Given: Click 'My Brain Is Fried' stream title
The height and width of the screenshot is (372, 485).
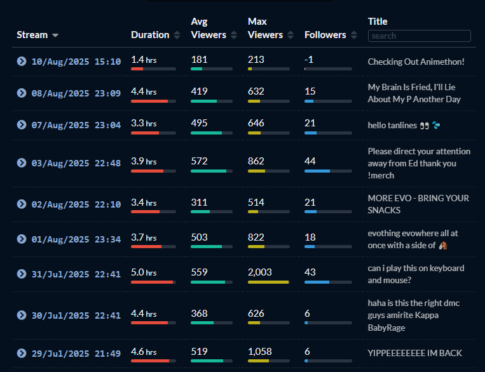Looking at the screenshot, I should pyautogui.click(x=414, y=93).
